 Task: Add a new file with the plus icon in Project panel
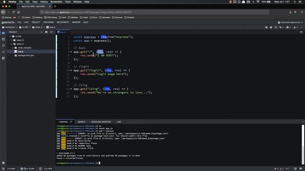coord(41,32)
